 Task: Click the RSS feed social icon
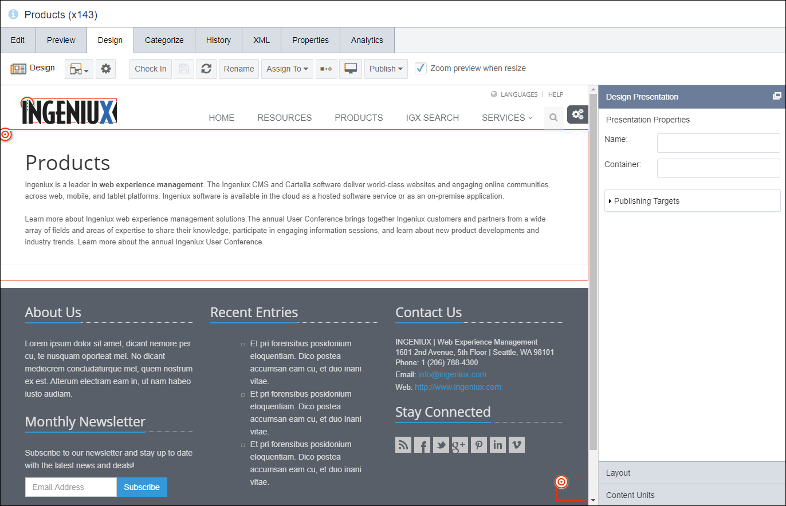point(403,445)
